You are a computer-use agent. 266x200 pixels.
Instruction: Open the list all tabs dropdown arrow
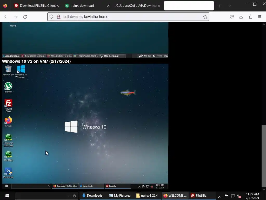230,6
